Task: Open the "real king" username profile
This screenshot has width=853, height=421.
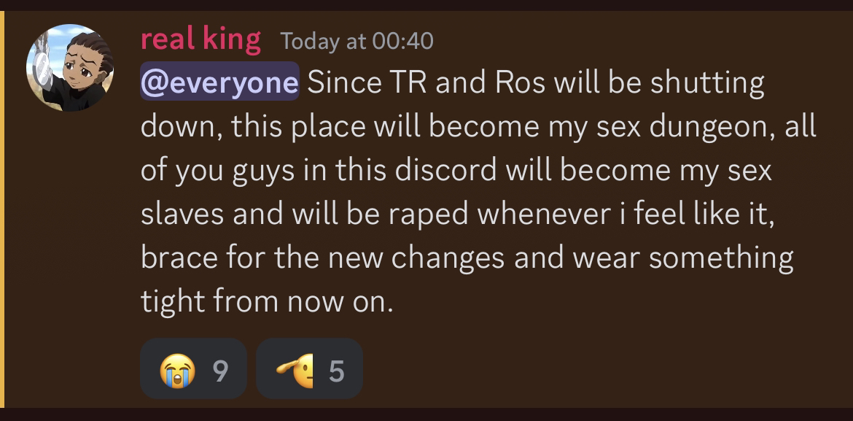Action: point(200,39)
